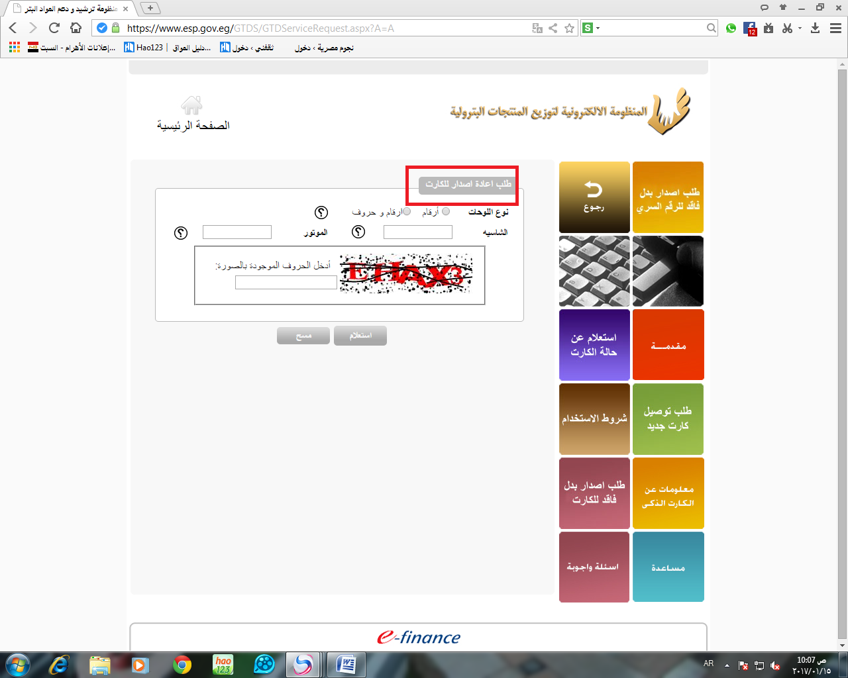Screen dimensions: 848x678
Task: Open the Facebook notifications extension icon
Action: (750, 28)
